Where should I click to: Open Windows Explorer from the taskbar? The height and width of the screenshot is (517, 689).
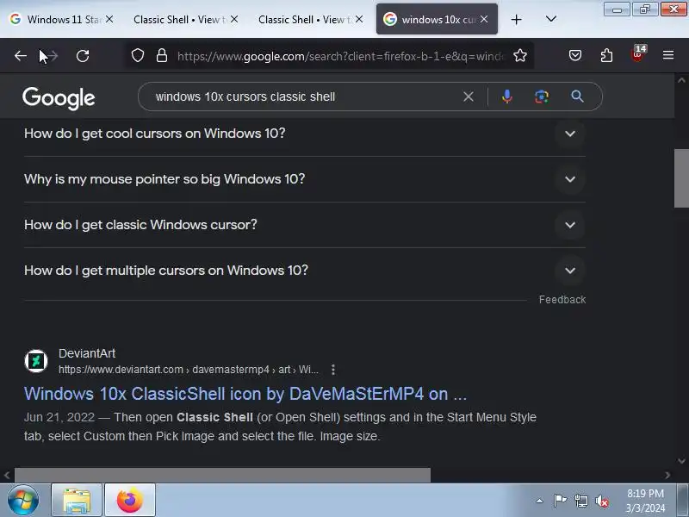click(77, 500)
